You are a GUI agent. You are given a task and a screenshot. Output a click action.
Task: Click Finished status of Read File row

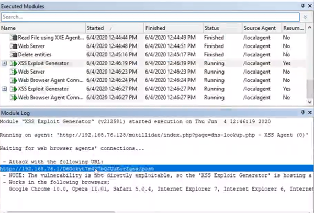(214, 38)
